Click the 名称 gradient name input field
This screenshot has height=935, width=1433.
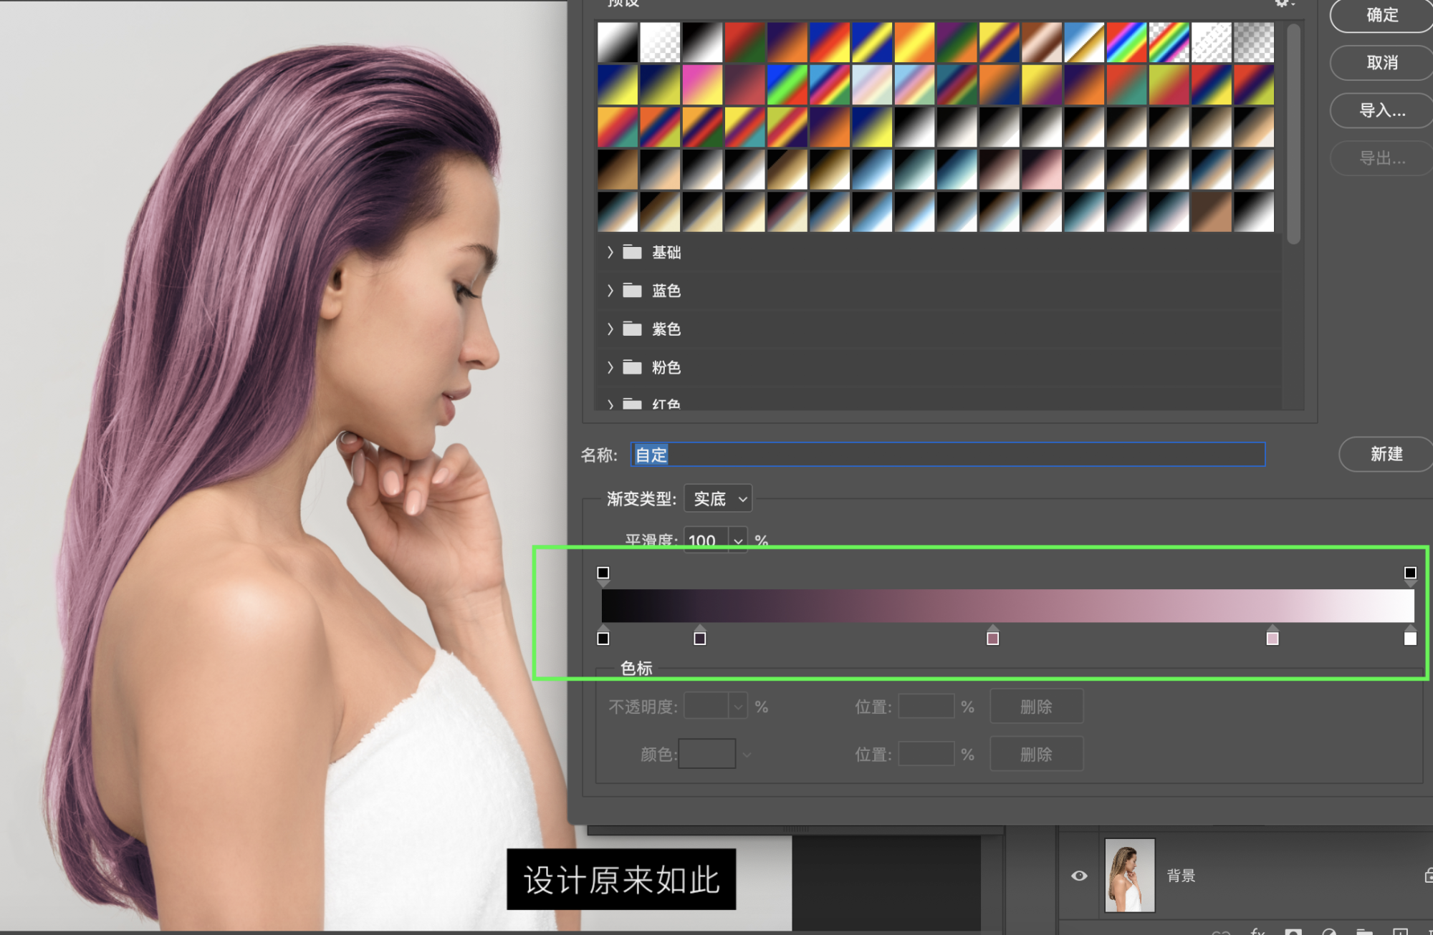click(947, 455)
